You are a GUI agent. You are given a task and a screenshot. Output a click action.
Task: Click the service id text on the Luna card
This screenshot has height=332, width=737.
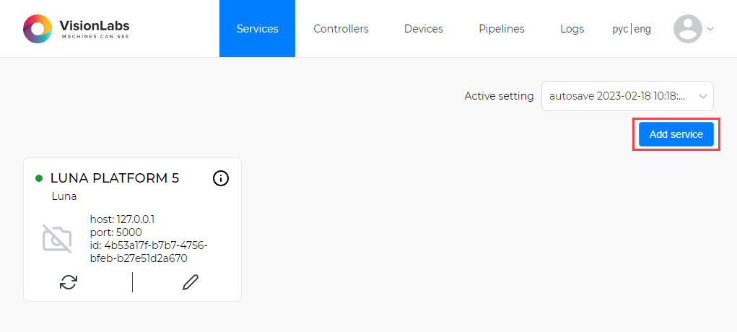148,252
